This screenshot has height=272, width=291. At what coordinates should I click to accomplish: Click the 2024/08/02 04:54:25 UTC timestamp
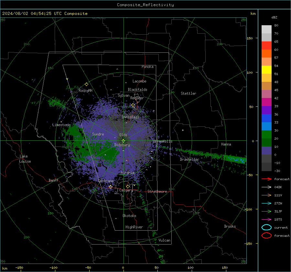click(45, 14)
